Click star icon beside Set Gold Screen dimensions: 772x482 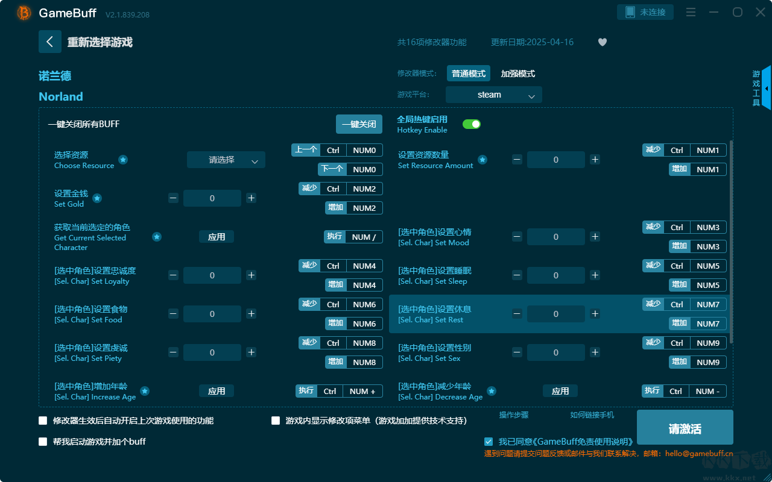point(96,198)
